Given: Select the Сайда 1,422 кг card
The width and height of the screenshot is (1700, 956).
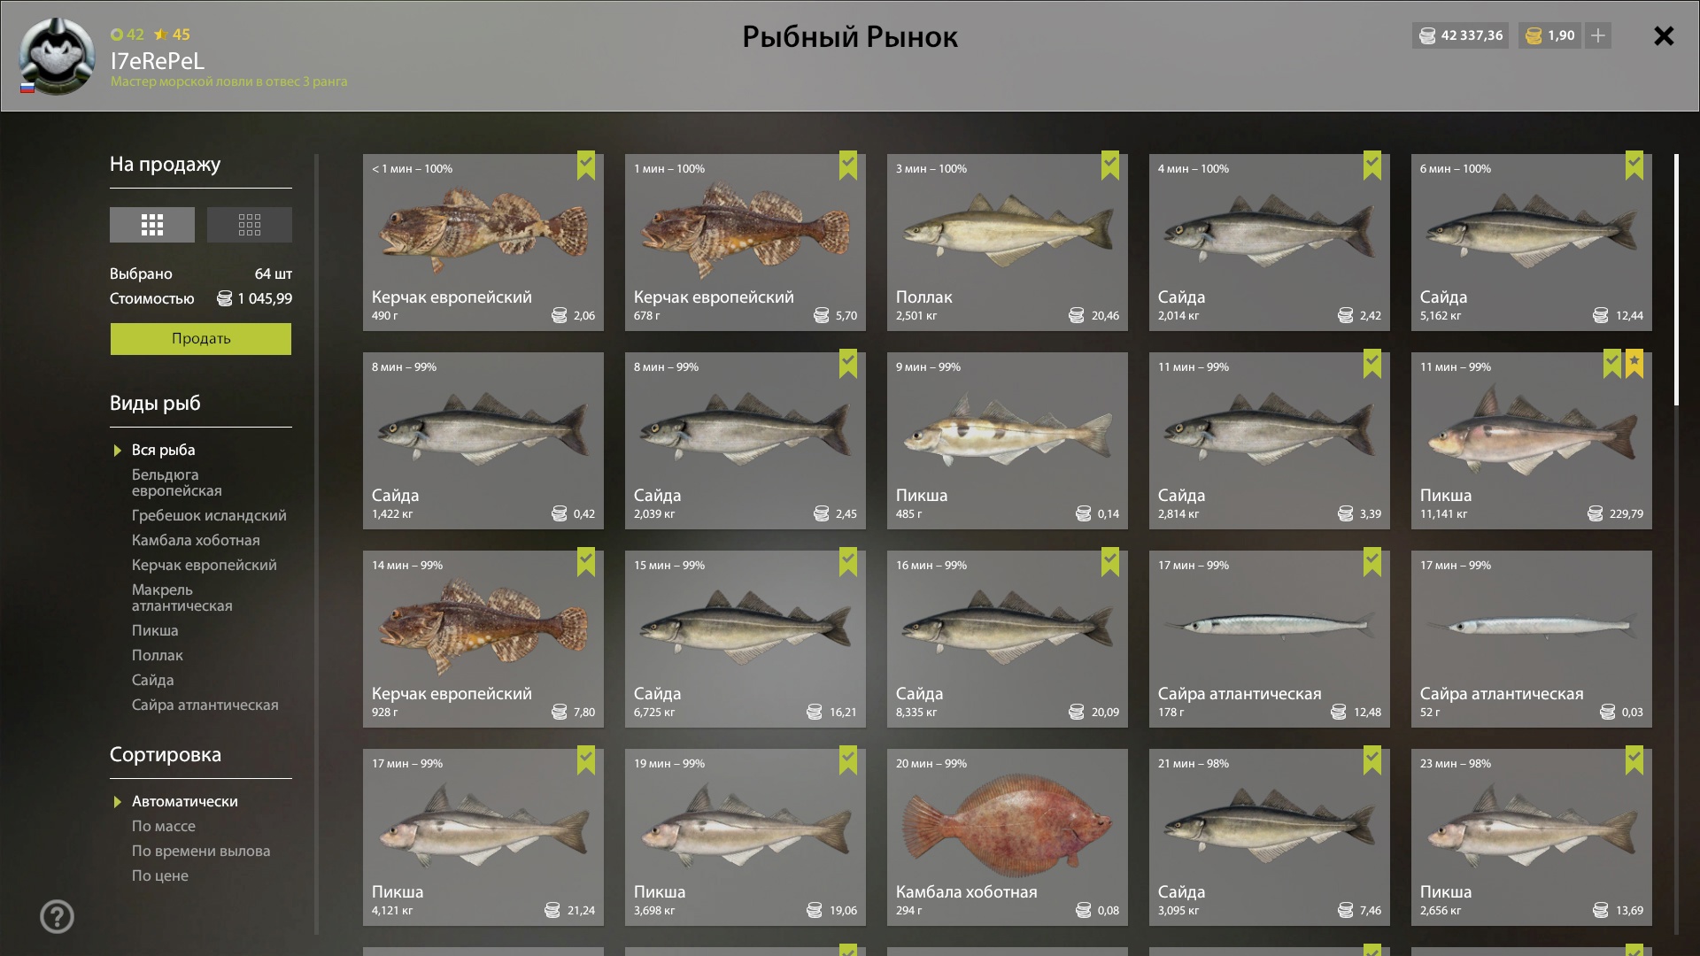Looking at the screenshot, I should tap(483, 441).
